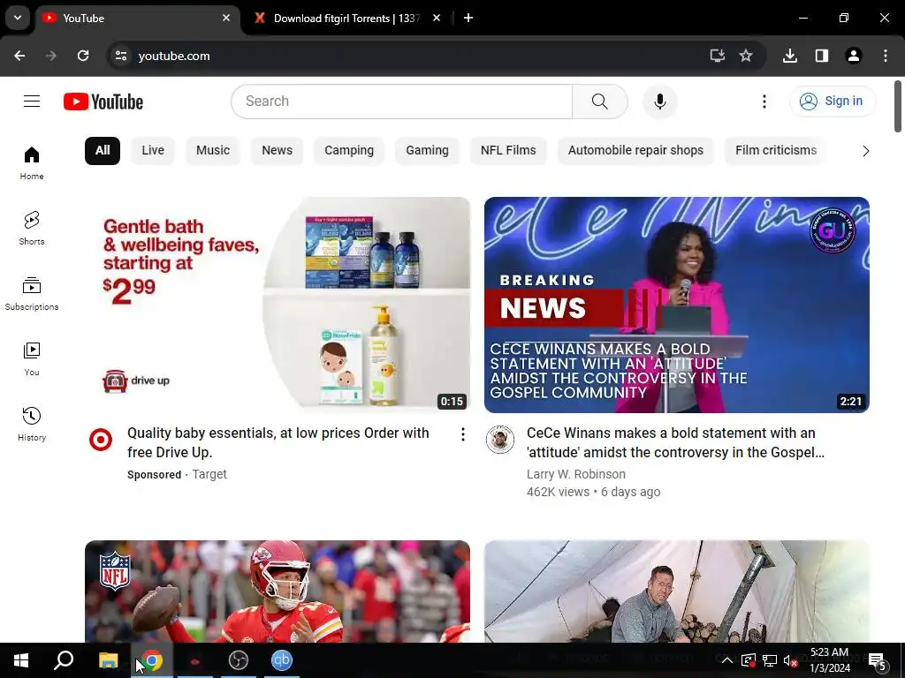Image resolution: width=905 pixels, height=678 pixels.
Task: Open the clock showing 5:23 AM
Action: click(829, 660)
